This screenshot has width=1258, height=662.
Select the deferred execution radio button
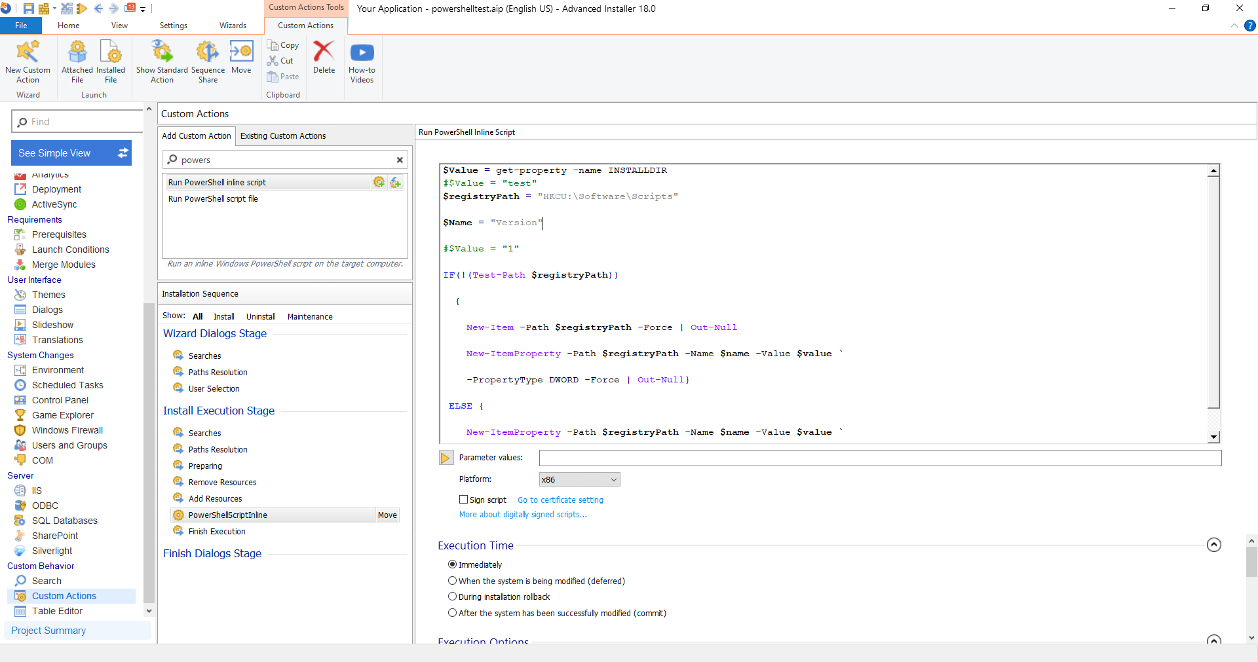click(x=452, y=581)
